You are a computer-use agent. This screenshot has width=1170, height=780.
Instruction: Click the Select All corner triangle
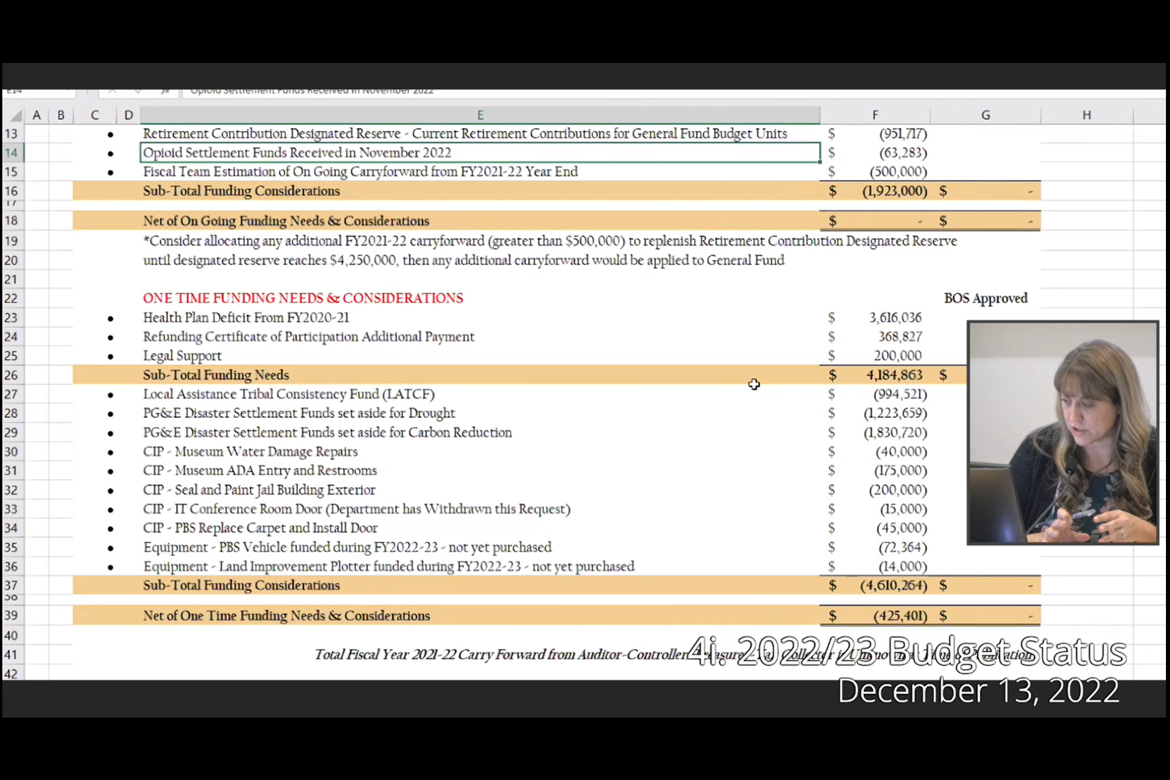(17, 116)
